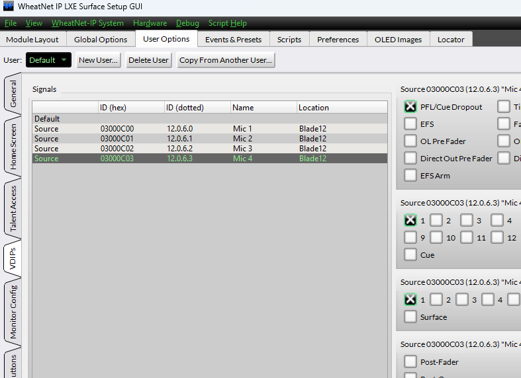Image resolution: width=521 pixels, height=378 pixels.
Task: Enable the Cue checkbox
Action: pos(410,255)
